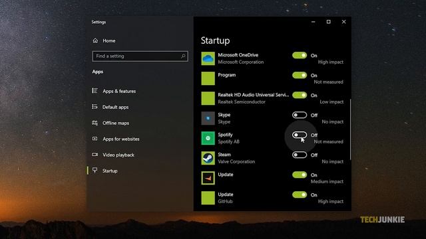Turn off Microsoft OneDrive startup toggle
426x239 pixels.
[x=300, y=55]
